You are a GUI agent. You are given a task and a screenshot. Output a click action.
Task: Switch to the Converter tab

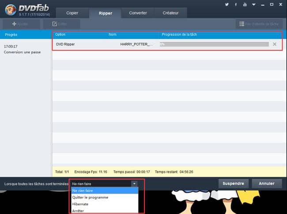point(138,13)
